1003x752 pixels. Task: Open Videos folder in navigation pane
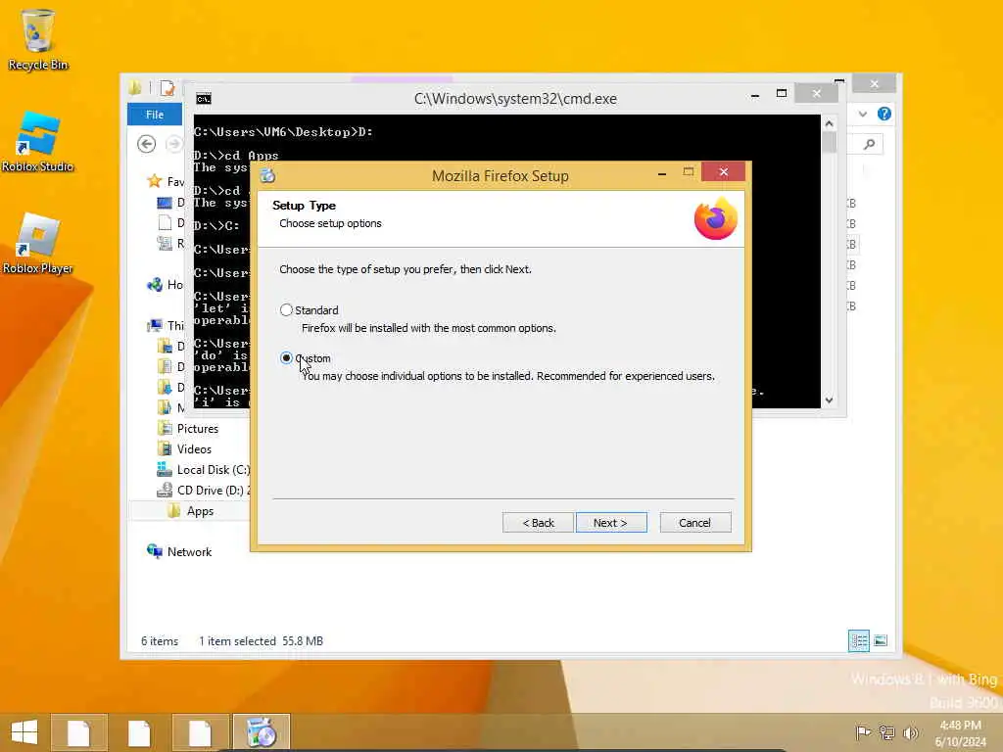[195, 448]
